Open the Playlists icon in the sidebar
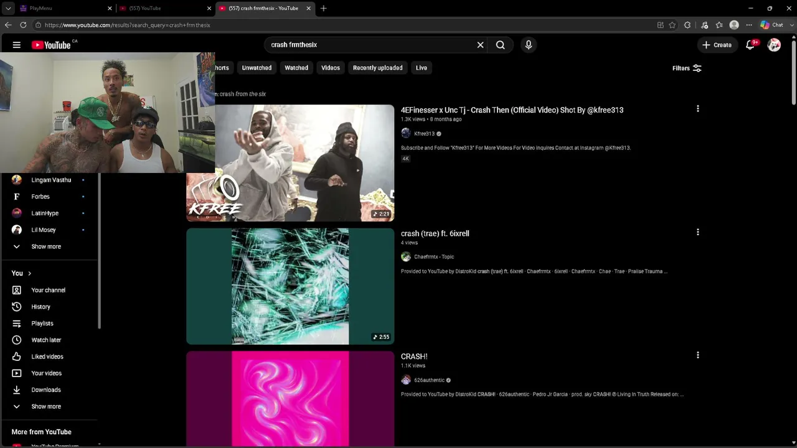This screenshot has width=797, height=448. (17, 324)
